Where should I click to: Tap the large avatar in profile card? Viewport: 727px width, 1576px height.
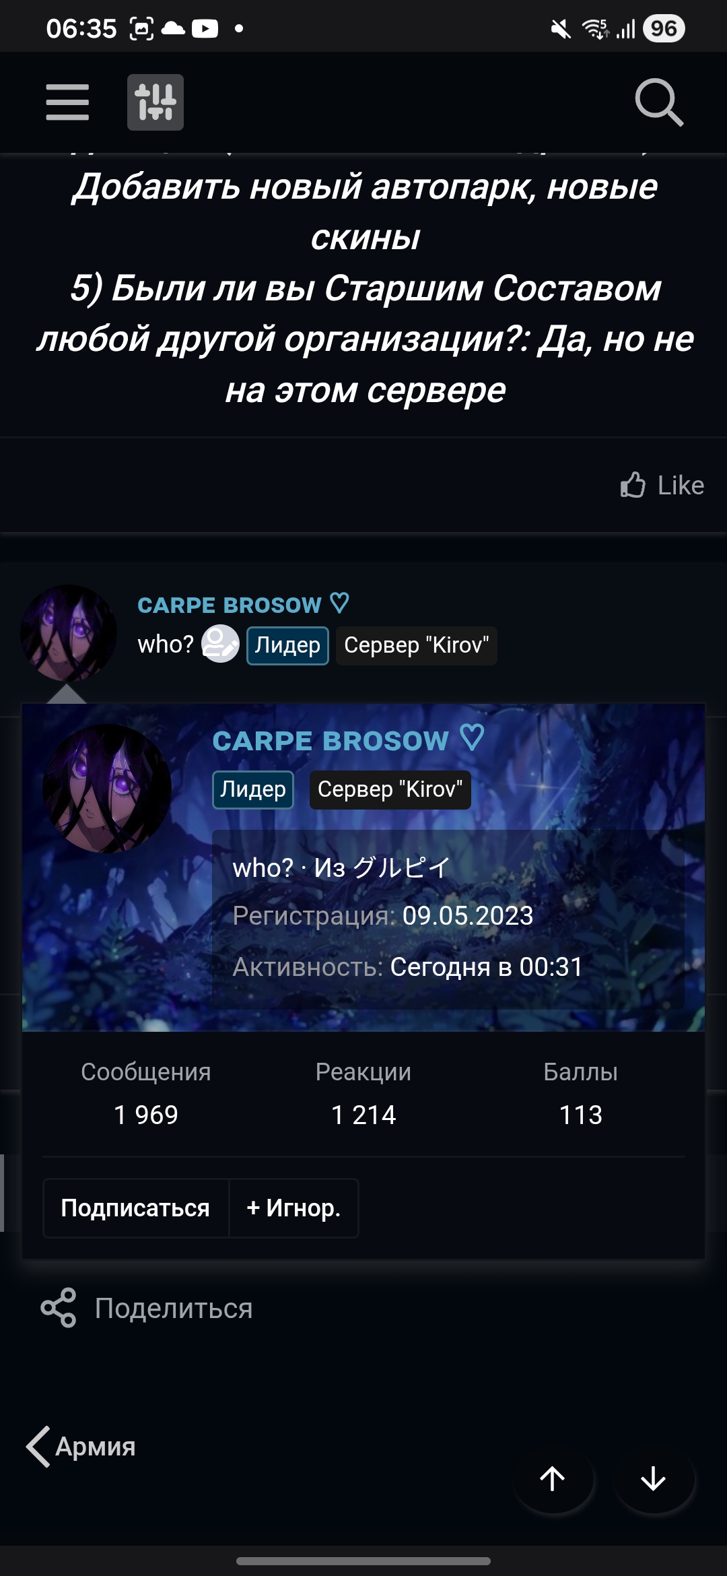(x=107, y=789)
